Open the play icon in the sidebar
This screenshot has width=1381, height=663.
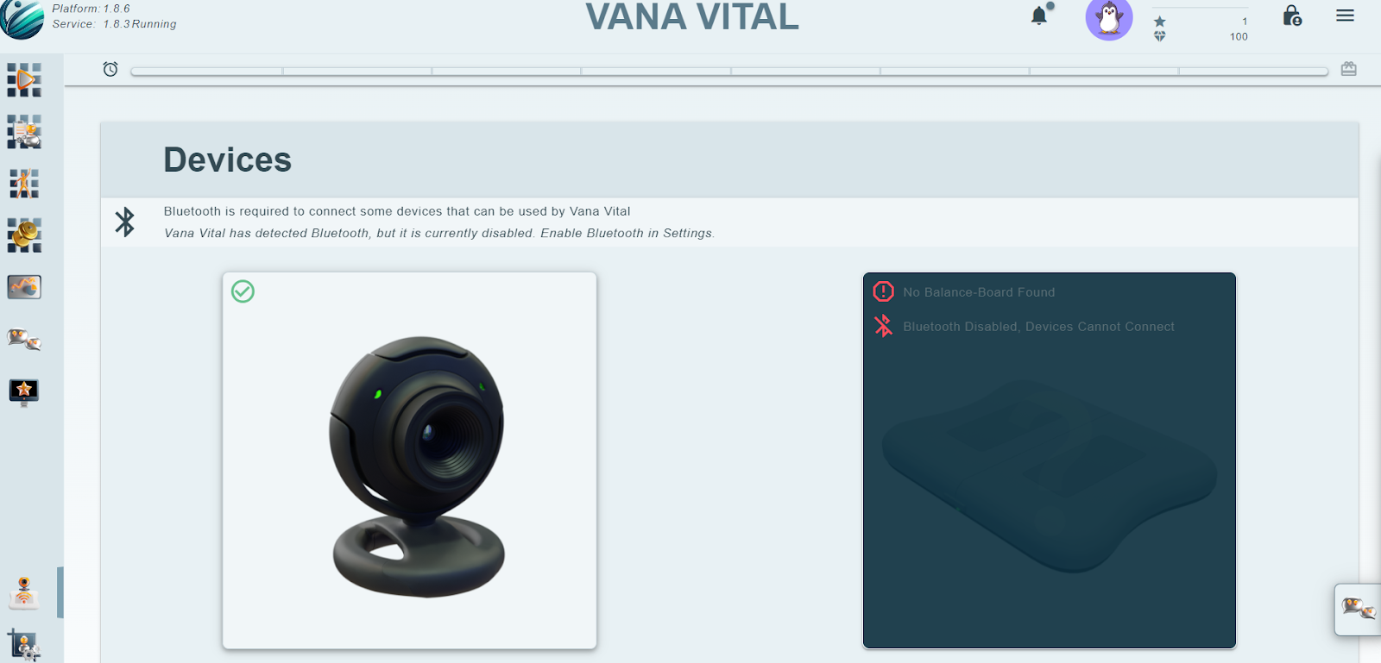24,80
